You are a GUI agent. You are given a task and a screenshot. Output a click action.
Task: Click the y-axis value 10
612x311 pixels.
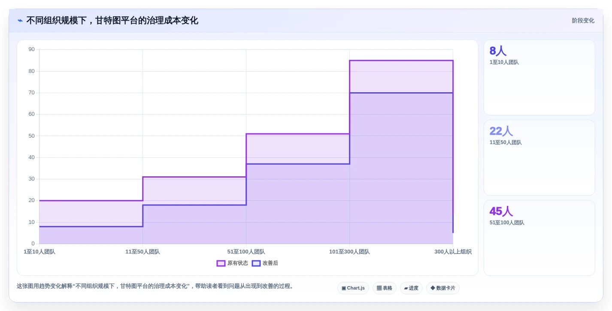click(32, 222)
